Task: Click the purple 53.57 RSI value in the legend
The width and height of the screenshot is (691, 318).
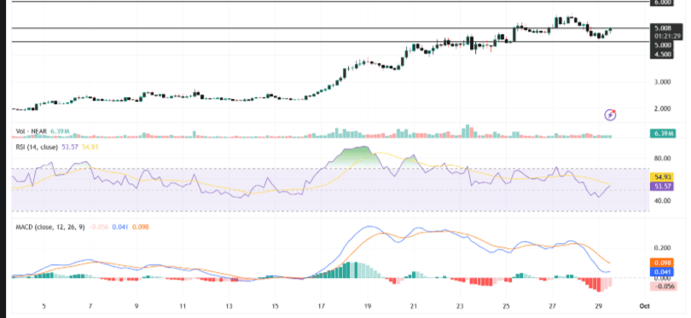Action: (x=69, y=147)
